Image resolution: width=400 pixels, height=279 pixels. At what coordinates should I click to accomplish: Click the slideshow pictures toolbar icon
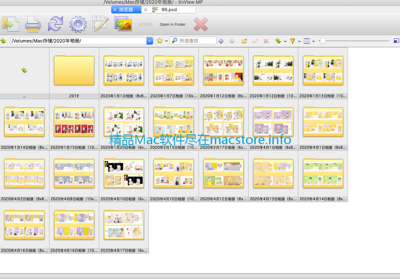pos(123,24)
